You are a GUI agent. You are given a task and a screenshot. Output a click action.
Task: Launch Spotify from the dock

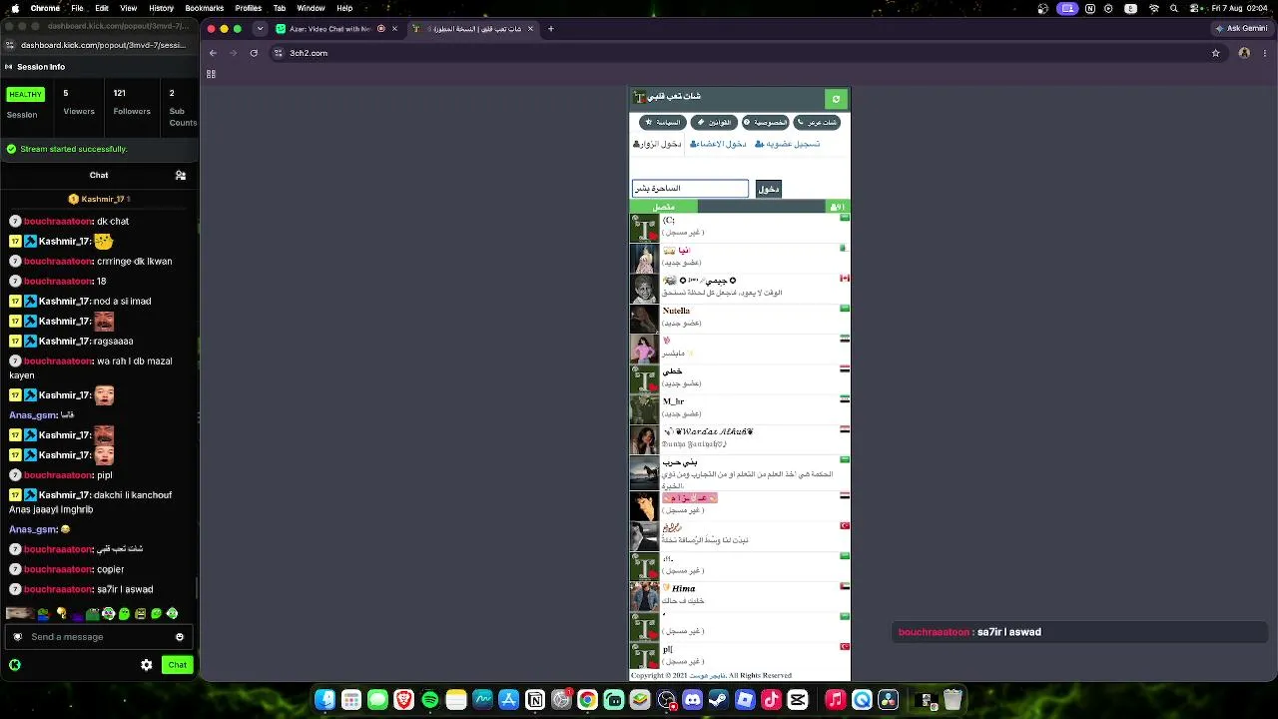tap(430, 700)
